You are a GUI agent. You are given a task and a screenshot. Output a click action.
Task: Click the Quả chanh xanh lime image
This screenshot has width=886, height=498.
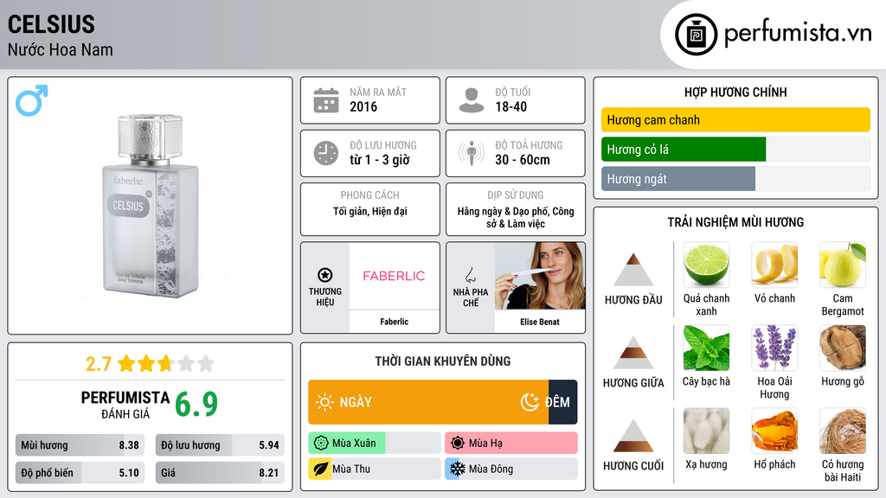(x=706, y=265)
